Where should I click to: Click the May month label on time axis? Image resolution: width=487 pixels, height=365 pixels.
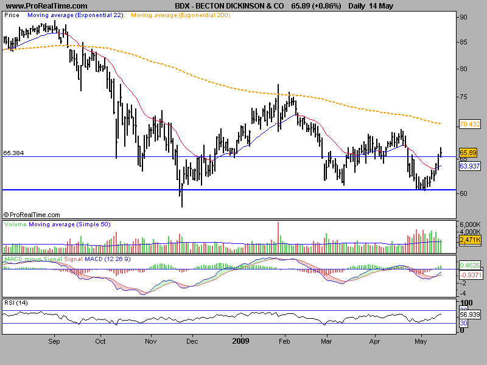(421, 341)
